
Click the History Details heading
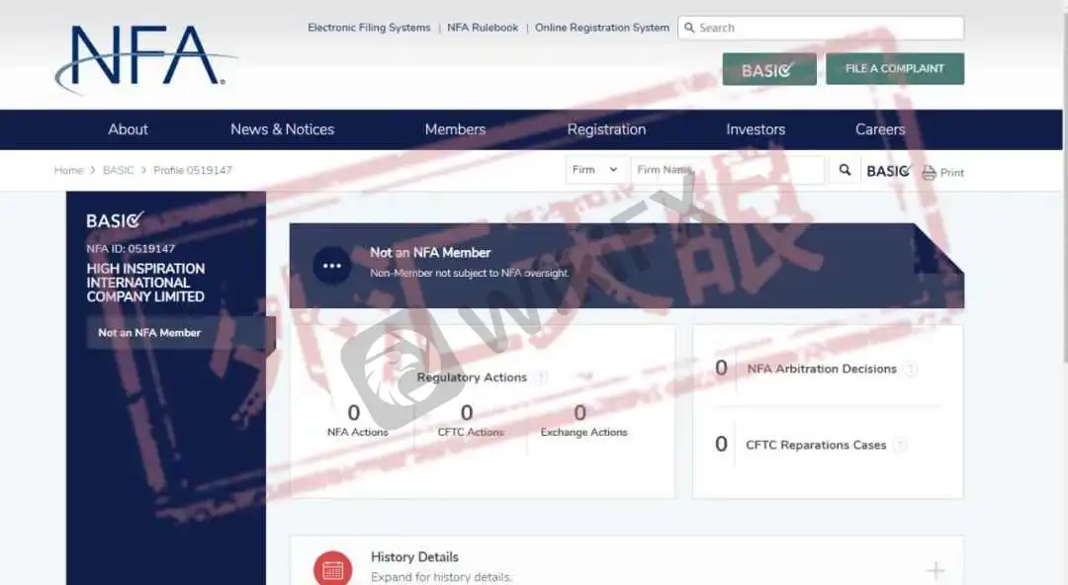tap(414, 557)
